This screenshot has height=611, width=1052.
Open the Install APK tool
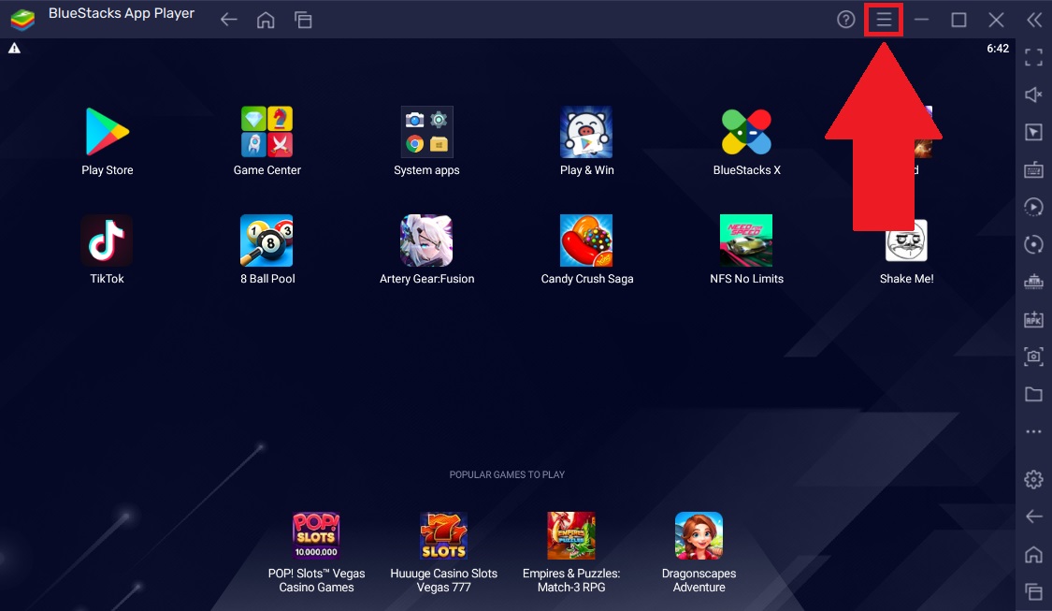pyautogui.click(x=1033, y=319)
